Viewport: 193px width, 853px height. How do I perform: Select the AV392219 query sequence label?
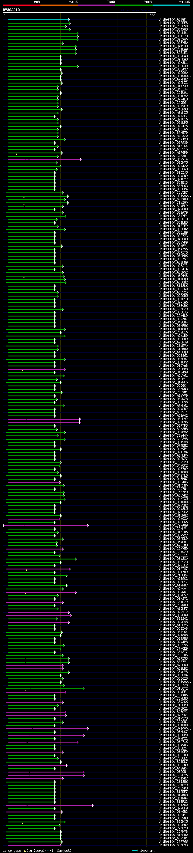11,10
